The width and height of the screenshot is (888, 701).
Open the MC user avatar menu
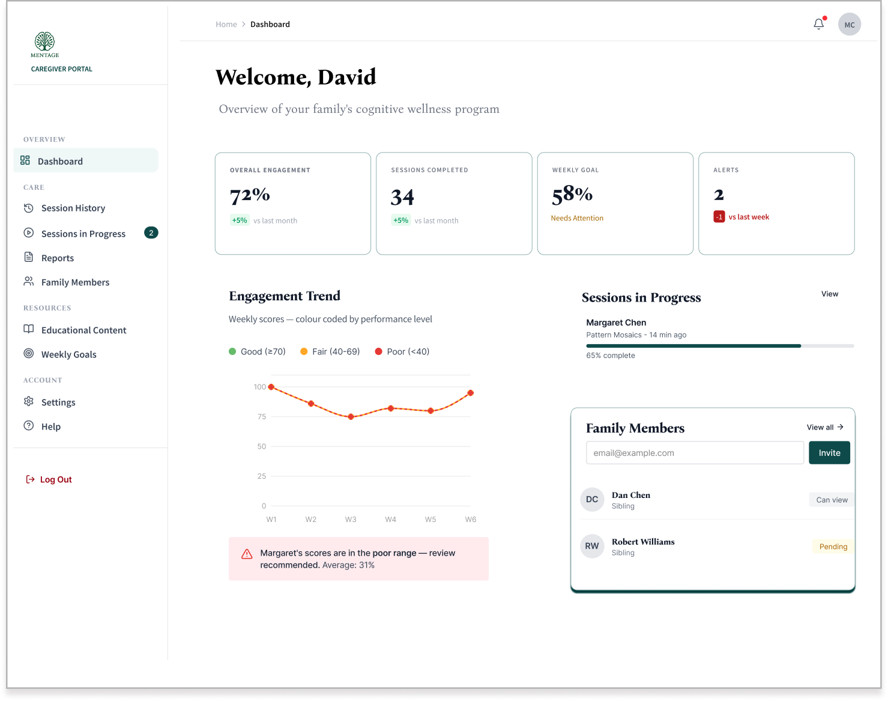[x=850, y=25]
